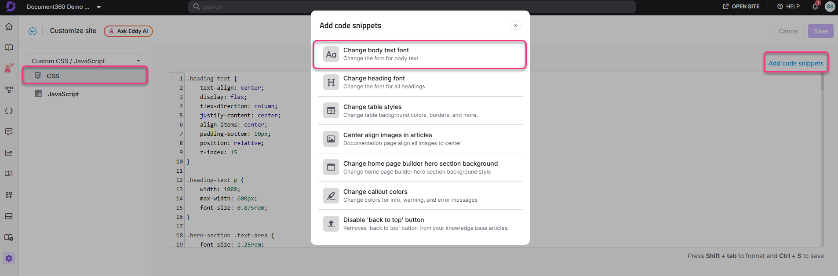Click OPEN SITE in the top bar

(741, 6)
